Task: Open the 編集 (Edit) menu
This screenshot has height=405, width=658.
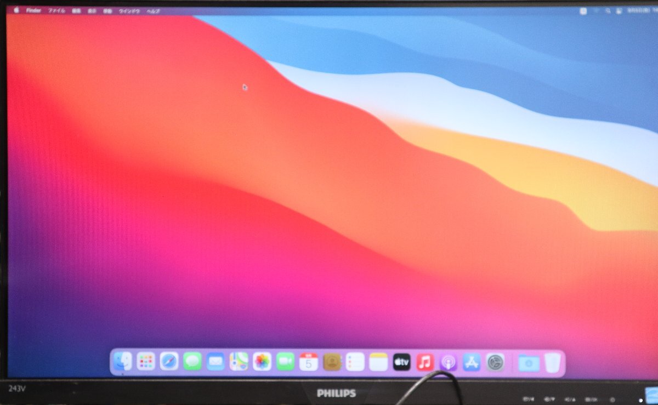Action: (77, 10)
